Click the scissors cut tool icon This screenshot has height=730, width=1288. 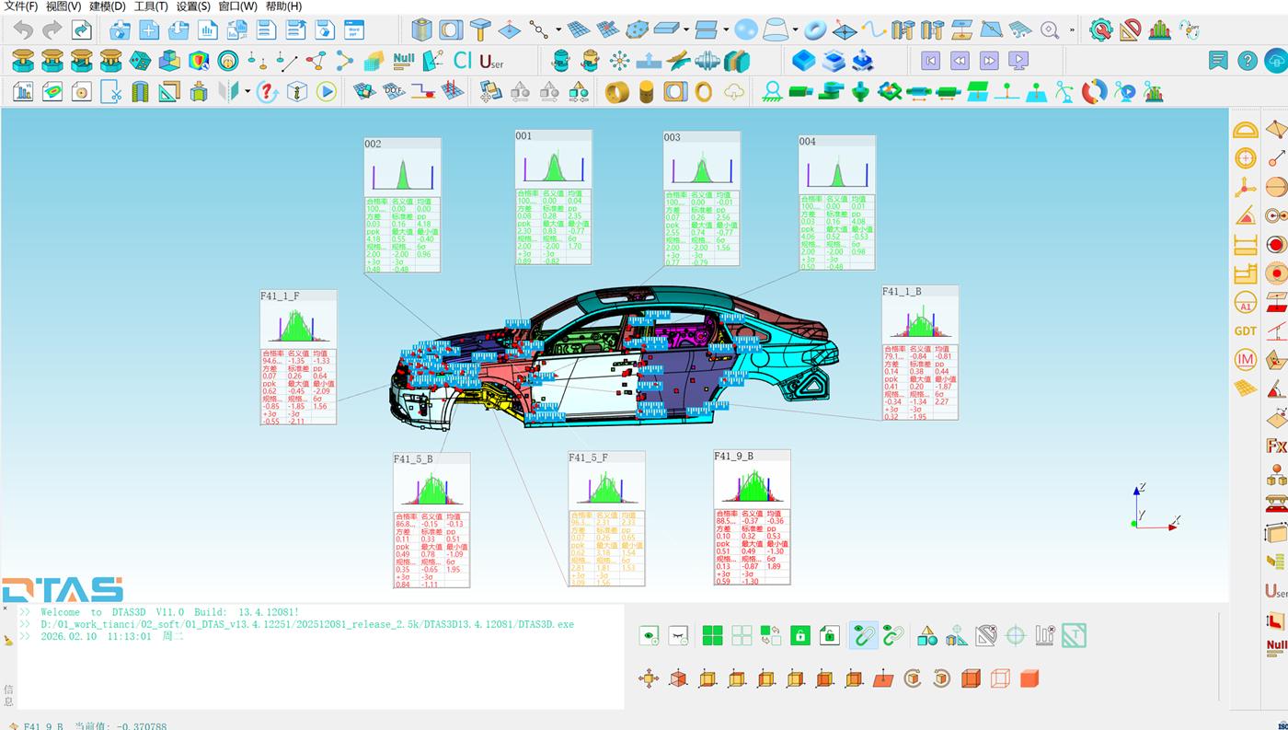pos(110,92)
